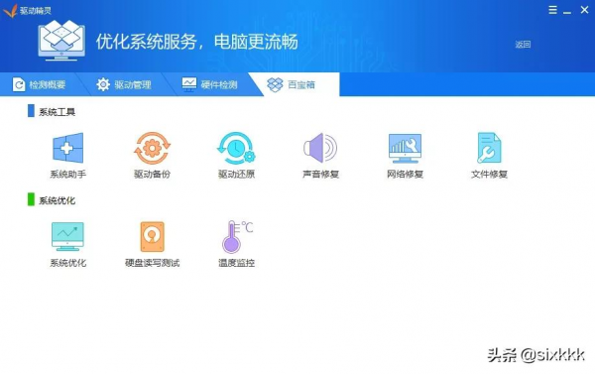Click the 系统助手 text label
The height and width of the screenshot is (374, 595).
[67, 175]
